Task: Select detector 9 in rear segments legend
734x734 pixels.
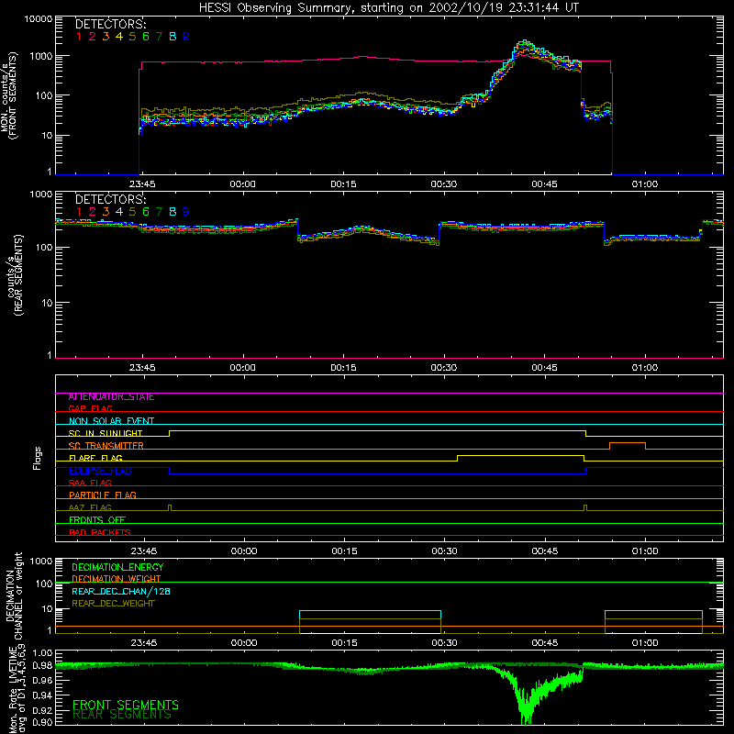Action: 186,212
